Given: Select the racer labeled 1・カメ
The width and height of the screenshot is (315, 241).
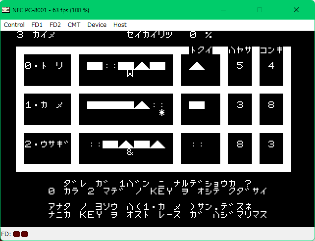Looking at the screenshot, I should 44,105.
